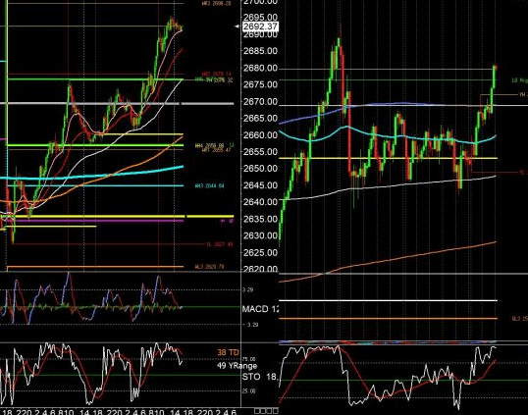This screenshot has height=415, width=528.
Task: Click the 2630.00 price axis label
Action: point(260,235)
